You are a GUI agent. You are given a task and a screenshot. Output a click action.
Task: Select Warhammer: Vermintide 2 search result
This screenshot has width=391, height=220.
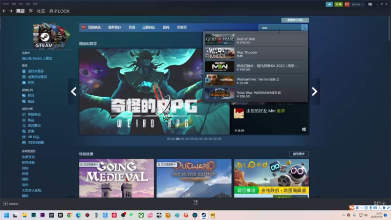click(256, 80)
